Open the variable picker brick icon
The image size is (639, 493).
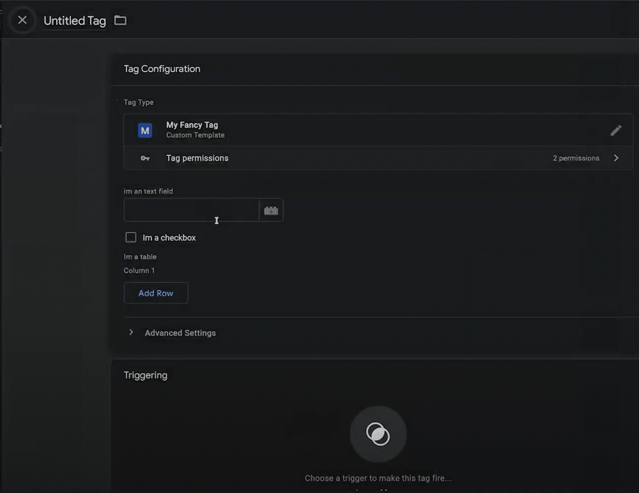point(271,210)
